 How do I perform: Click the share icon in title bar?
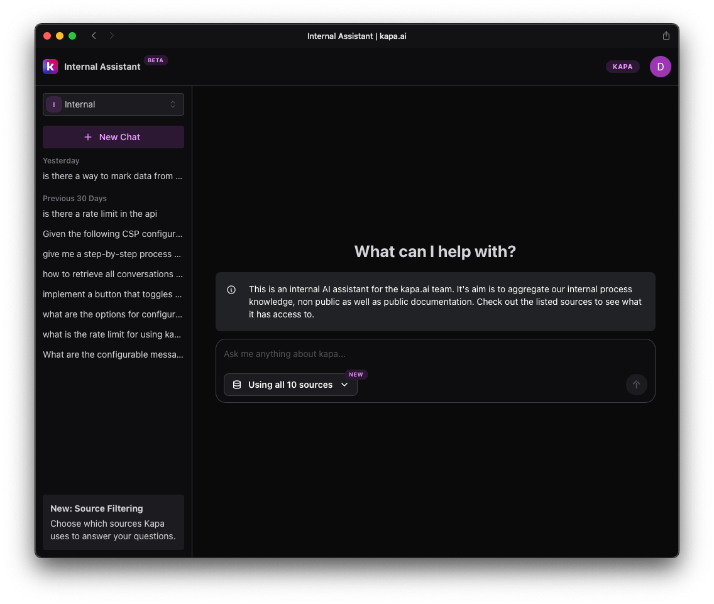click(x=666, y=36)
